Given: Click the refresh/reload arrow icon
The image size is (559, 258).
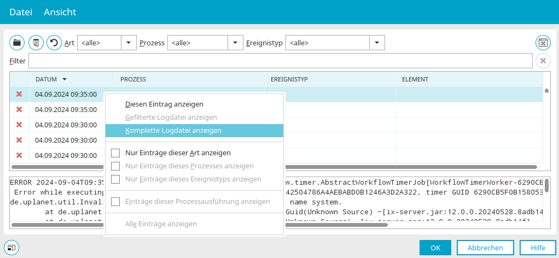Looking at the screenshot, I should click(x=54, y=43).
